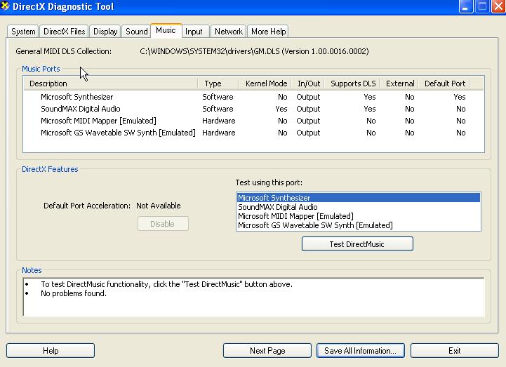Click Save All Information button
The width and height of the screenshot is (506, 367).
click(x=360, y=350)
